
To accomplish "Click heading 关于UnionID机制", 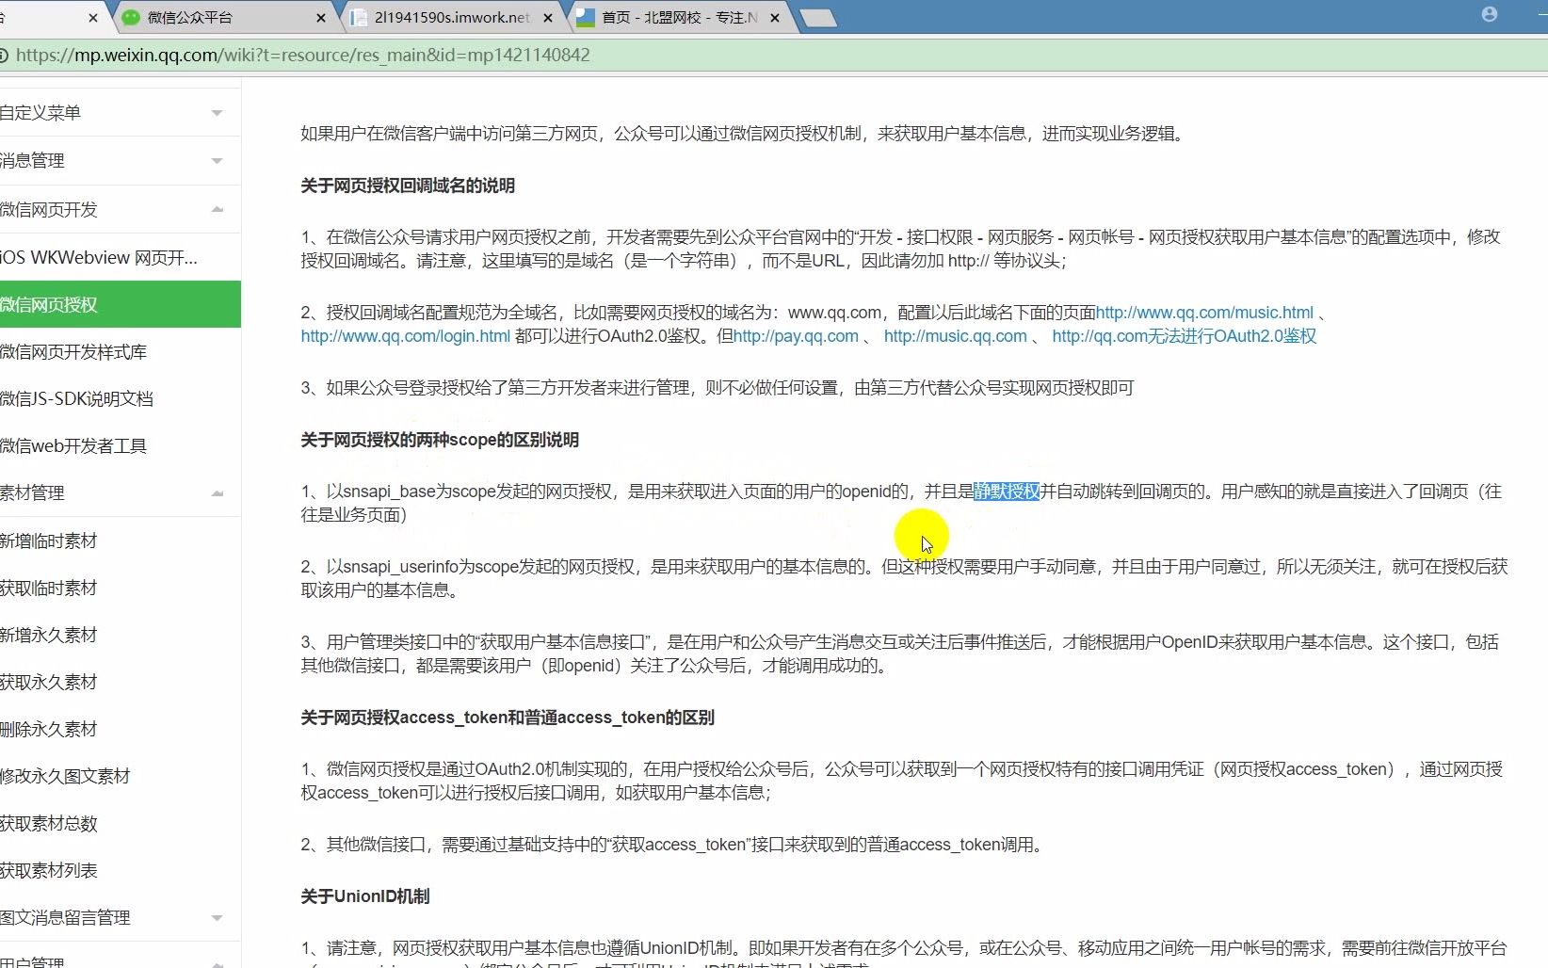I will click(365, 896).
